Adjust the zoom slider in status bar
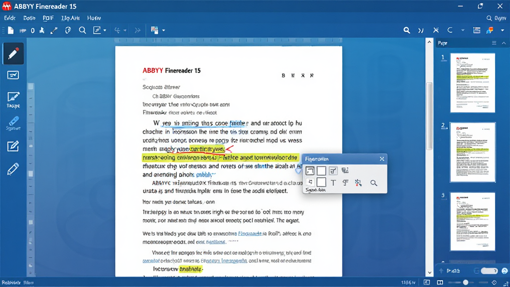 point(466,283)
